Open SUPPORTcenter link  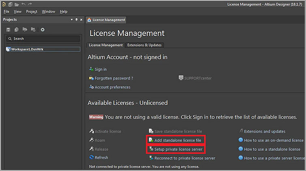coord(198,78)
